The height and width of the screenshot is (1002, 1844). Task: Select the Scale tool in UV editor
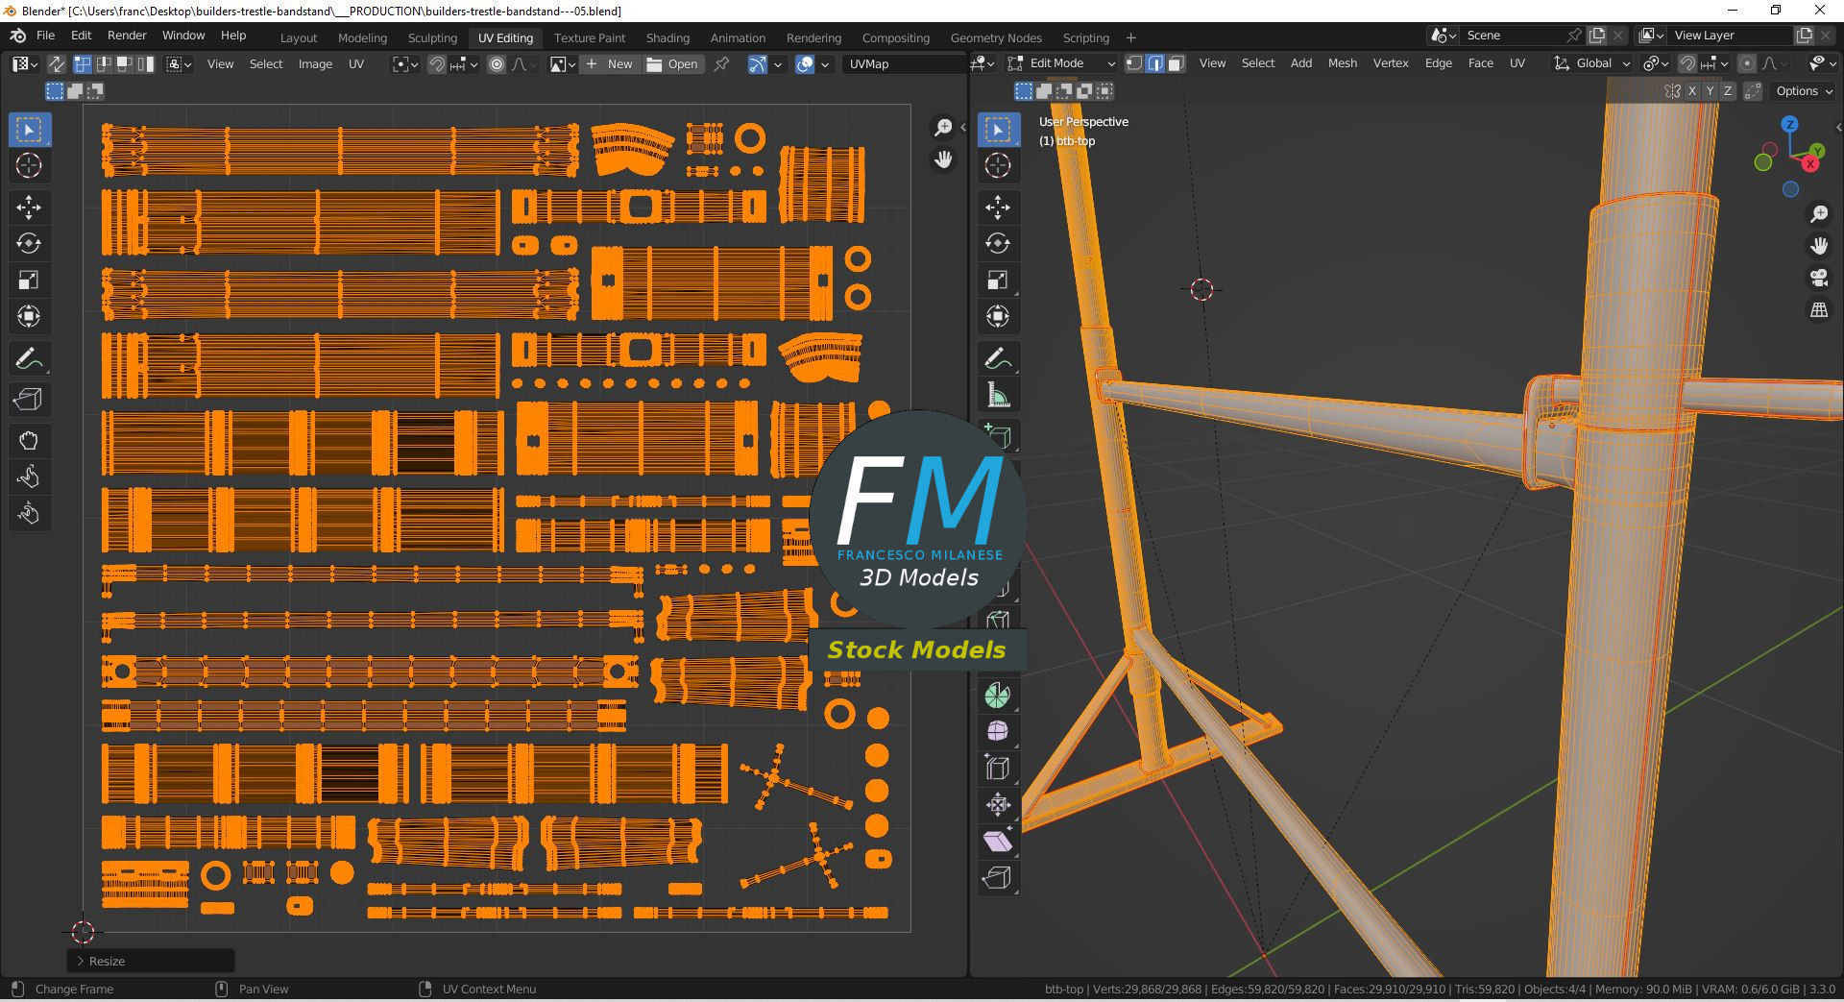pos(29,281)
